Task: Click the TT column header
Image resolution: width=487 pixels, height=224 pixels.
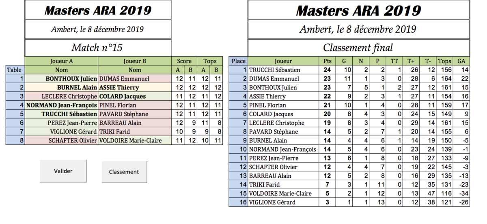Action: [x=394, y=61]
